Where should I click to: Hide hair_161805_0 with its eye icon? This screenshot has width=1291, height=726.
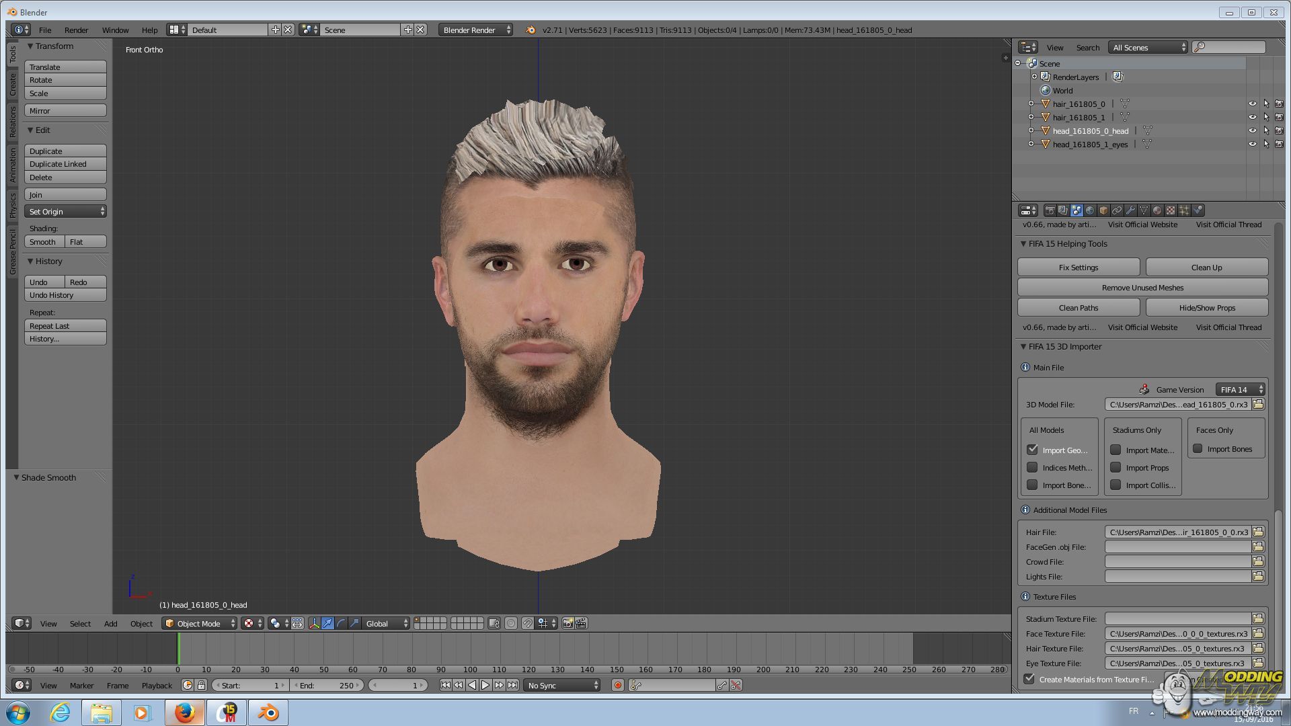pyautogui.click(x=1252, y=104)
